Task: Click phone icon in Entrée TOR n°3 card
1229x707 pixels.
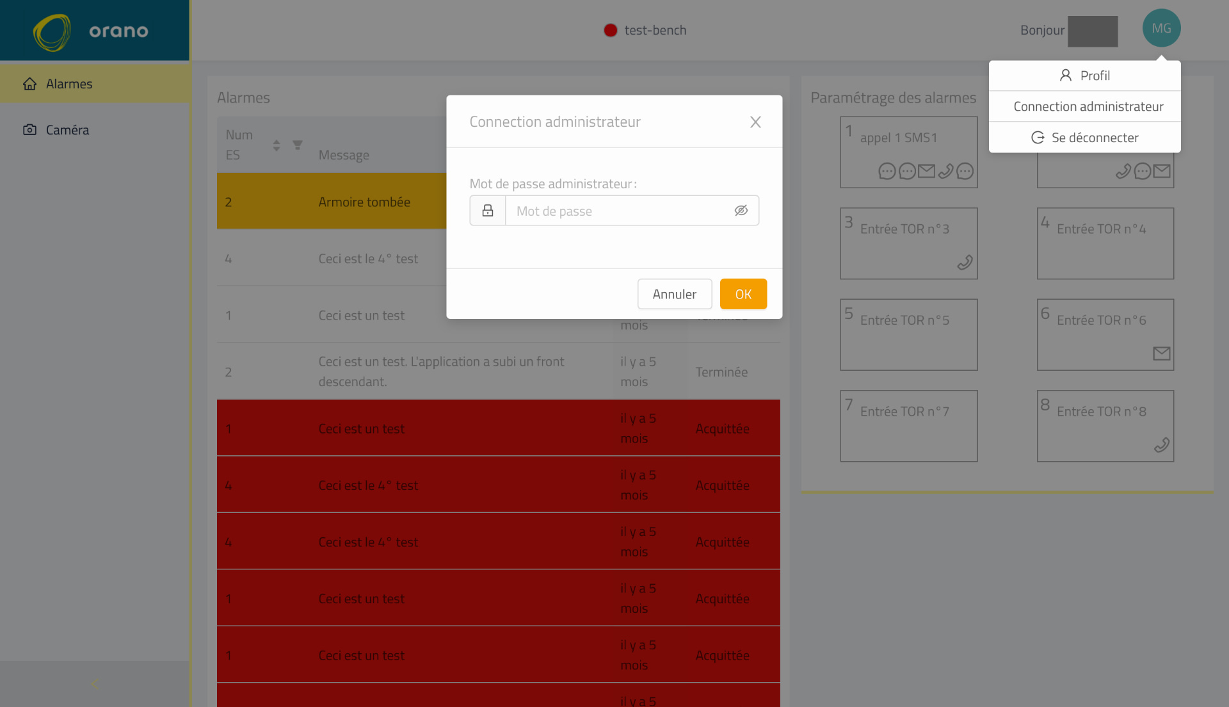Action: tap(965, 263)
